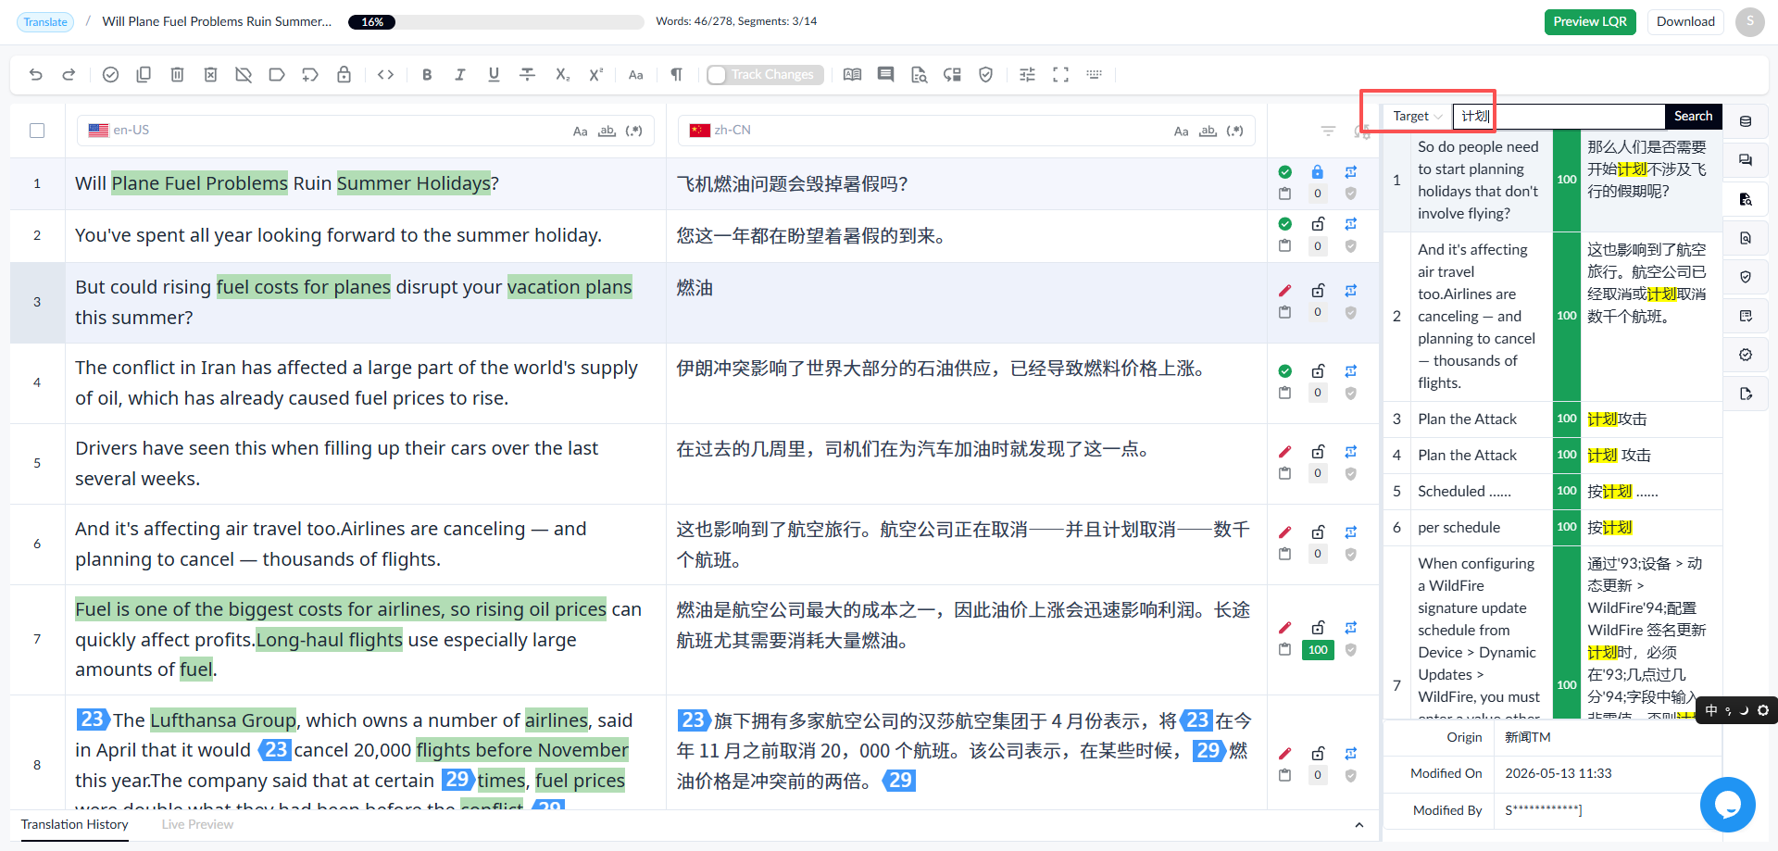
Task: Tick the select-all segments checkbox
Action: tap(37, 131)
